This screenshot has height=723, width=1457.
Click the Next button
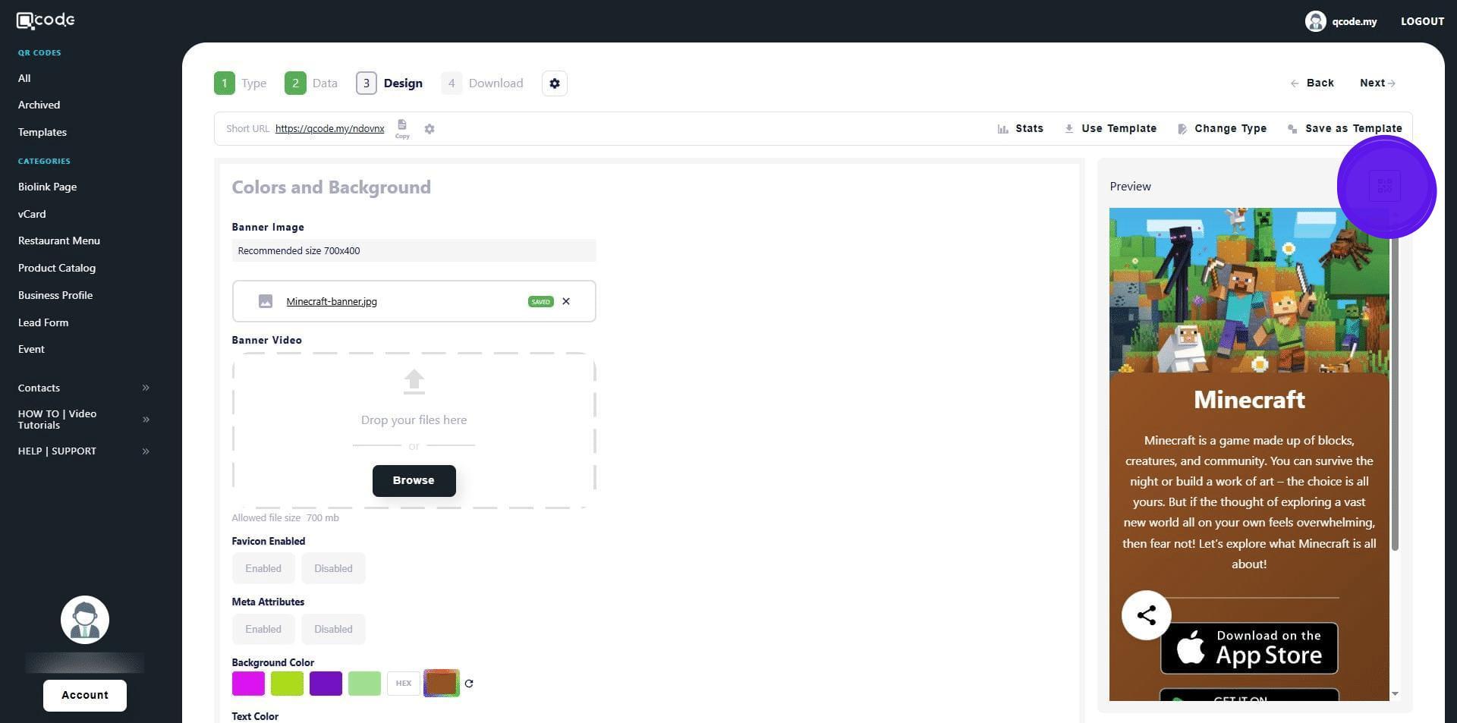(x=1377, y=83)
